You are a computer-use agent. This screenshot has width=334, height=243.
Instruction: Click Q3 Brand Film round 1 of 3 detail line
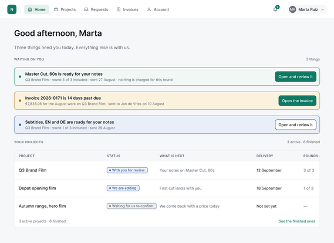(70, 128)
